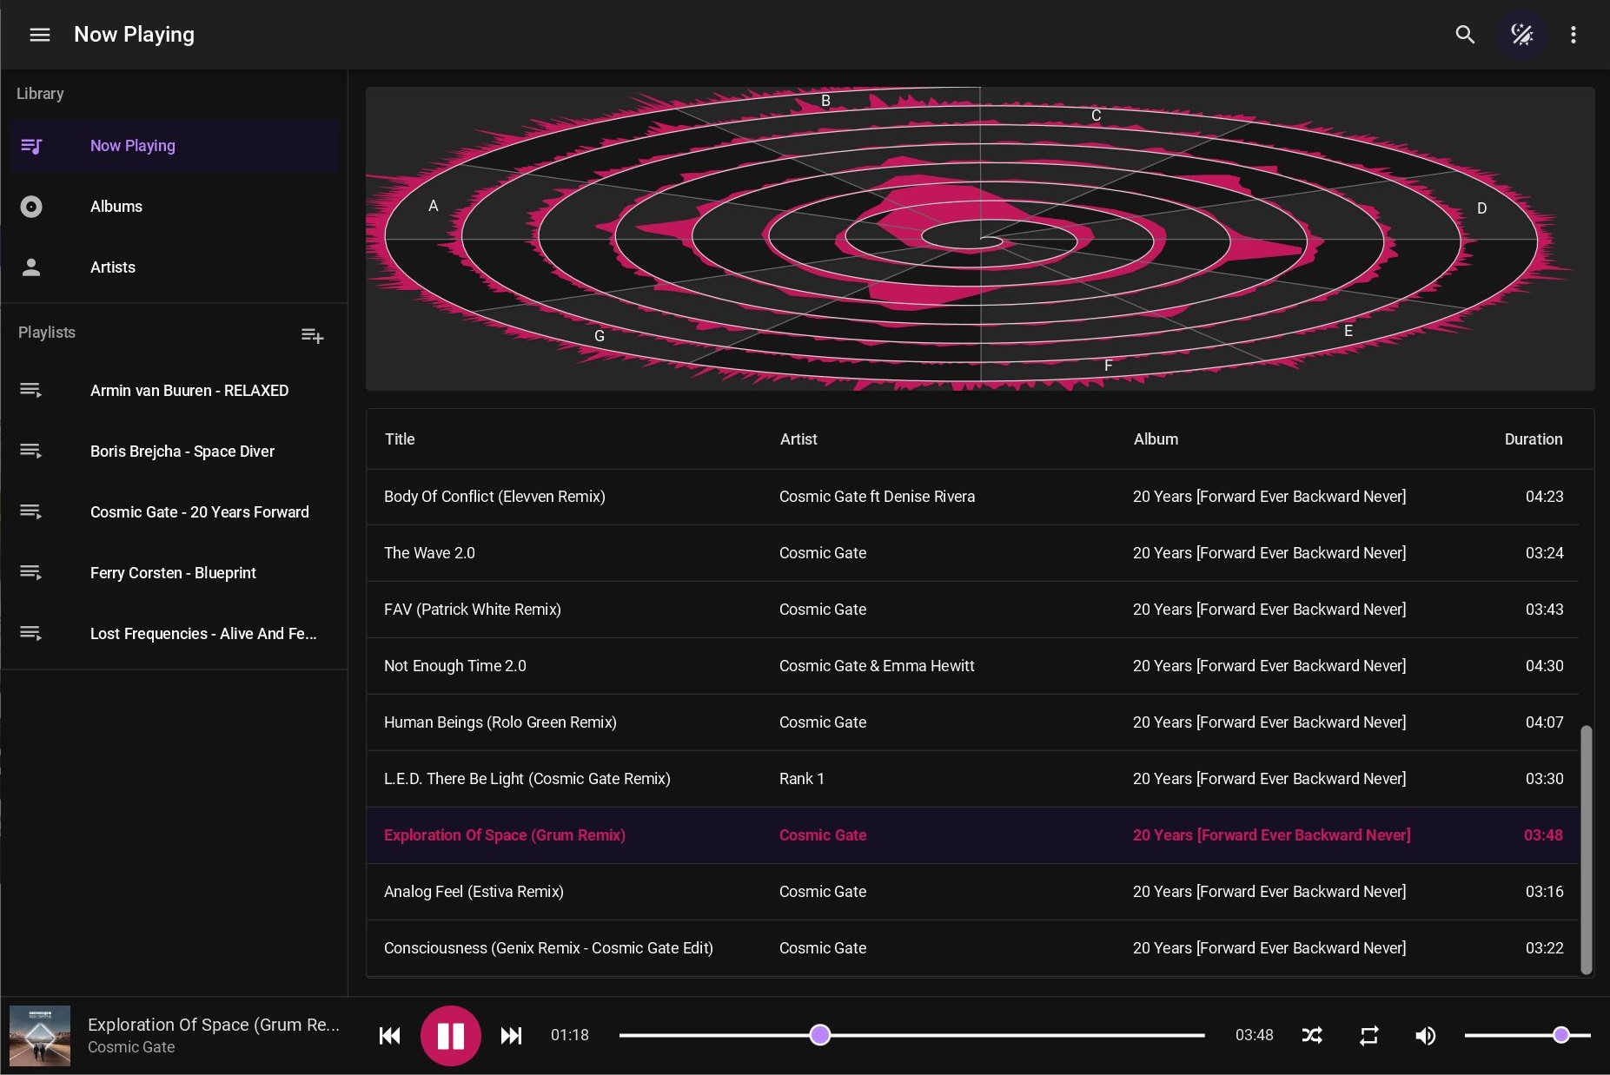Click artist Rank 1
This screenshot has width=1610, height=1075.
[801, 779]
